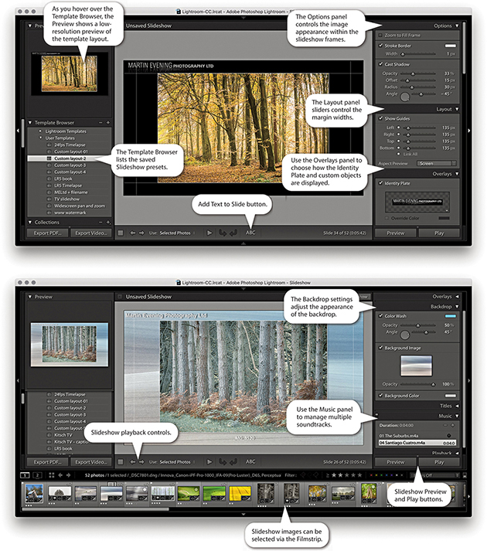Click stop square button in upper toolbar
487x551 pixels.
[121, 233]
